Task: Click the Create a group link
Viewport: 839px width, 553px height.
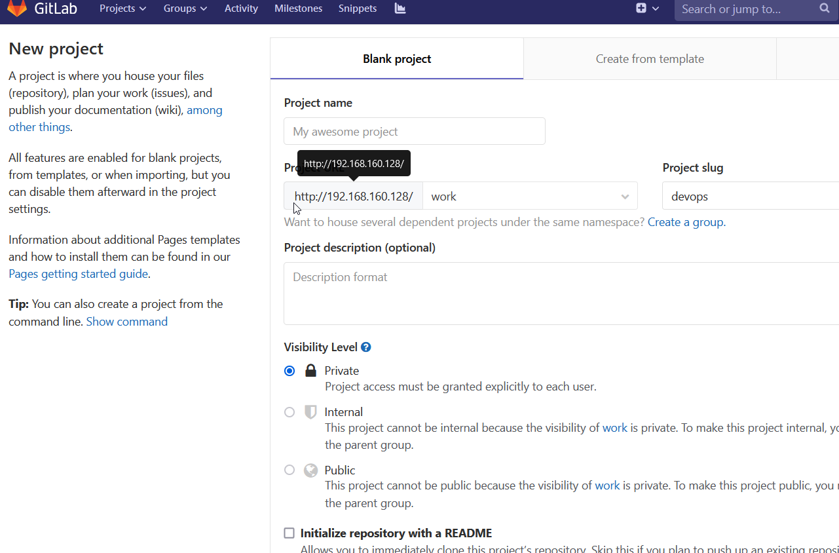Action: point(686,222)
